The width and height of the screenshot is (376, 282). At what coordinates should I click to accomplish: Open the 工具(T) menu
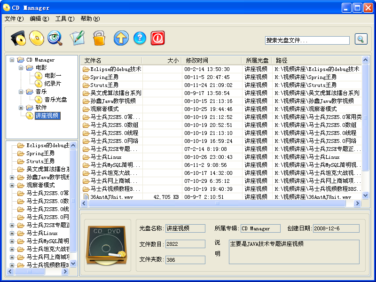(65, 19)
